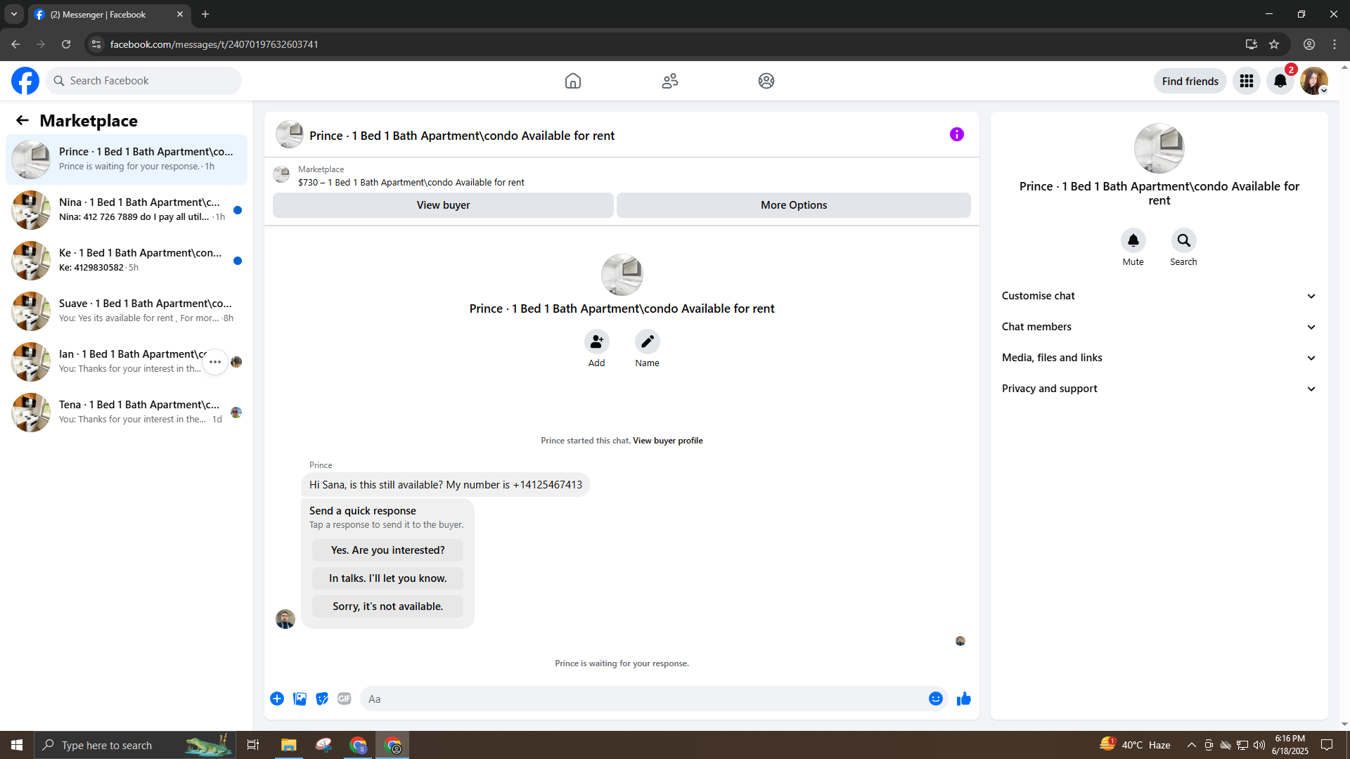The width and height of the screenshot is (1350, 759).
Task: Open the tab search dropdown in Chrome
Action: 14,14
